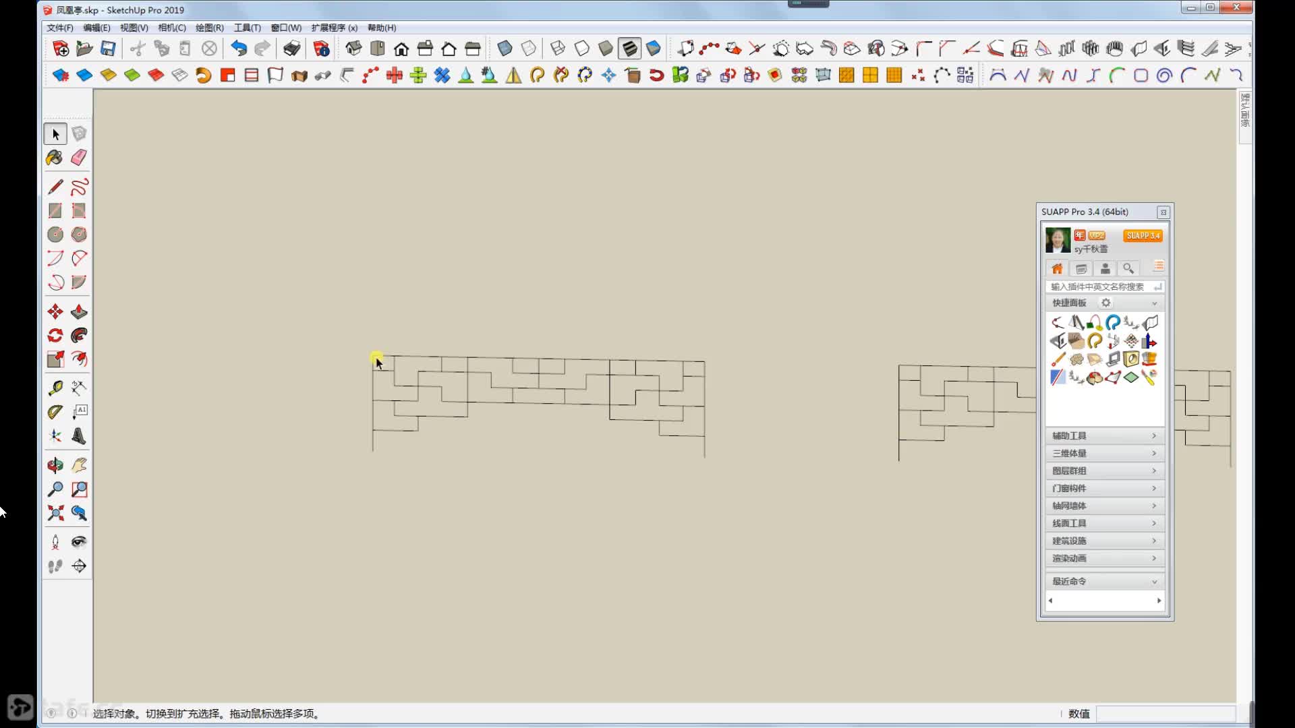This screenshot has height=728, width=1295.
Task: Pick the Paint Bucket tool
Action: 55,158
